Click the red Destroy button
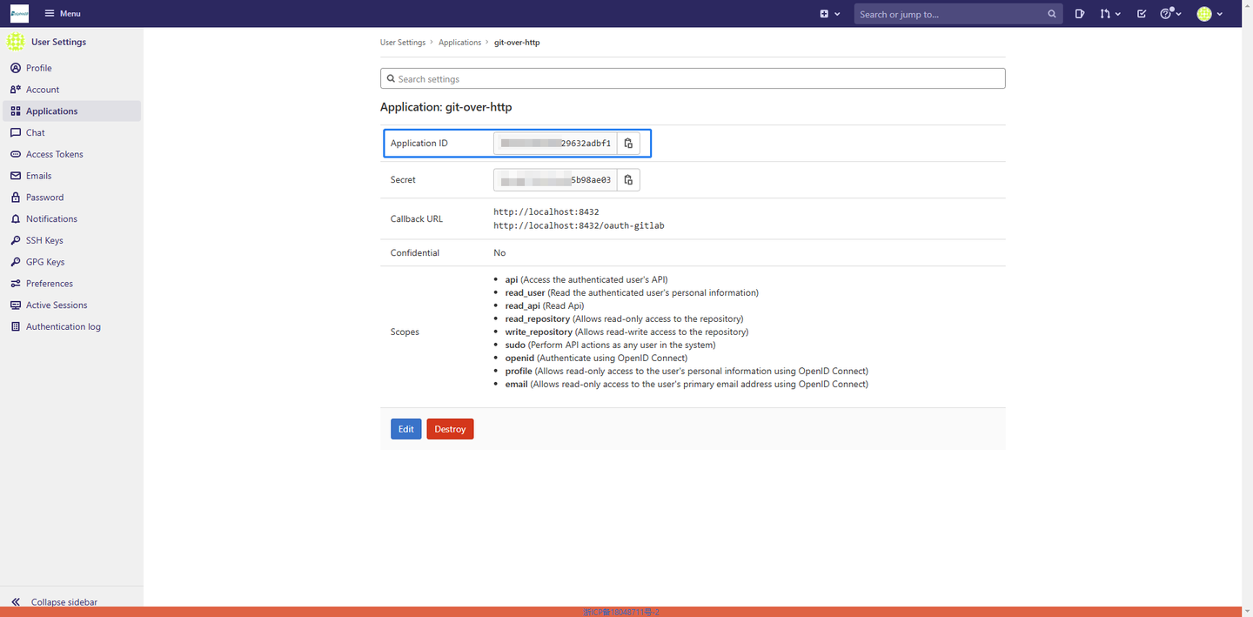The image size is (1253, 617). pos(450,429)
